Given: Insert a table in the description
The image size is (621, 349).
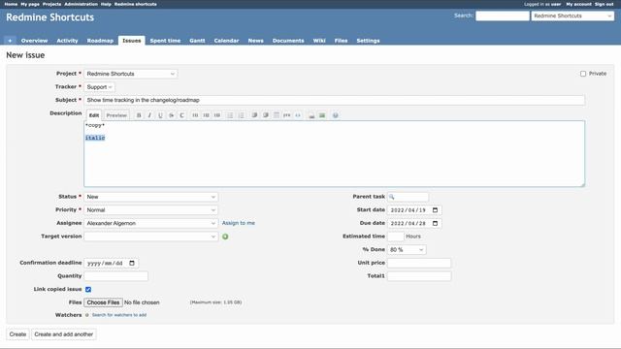Looking at the screenshot, I should click(276, 115).
